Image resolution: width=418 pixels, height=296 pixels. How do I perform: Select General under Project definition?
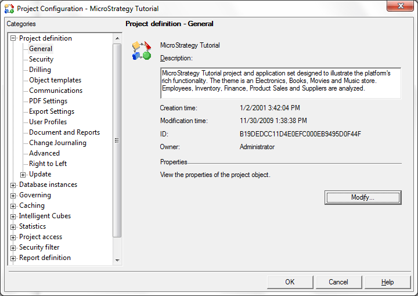(x=41, y=49)
